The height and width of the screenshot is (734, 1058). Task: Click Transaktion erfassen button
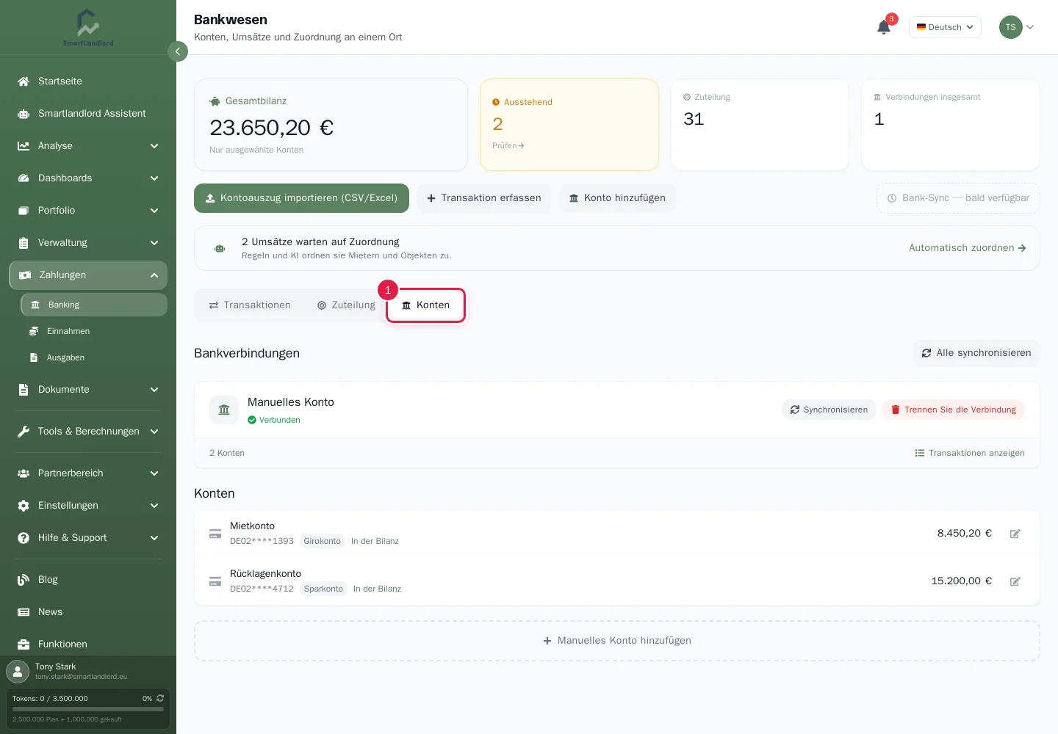point(484,198)
